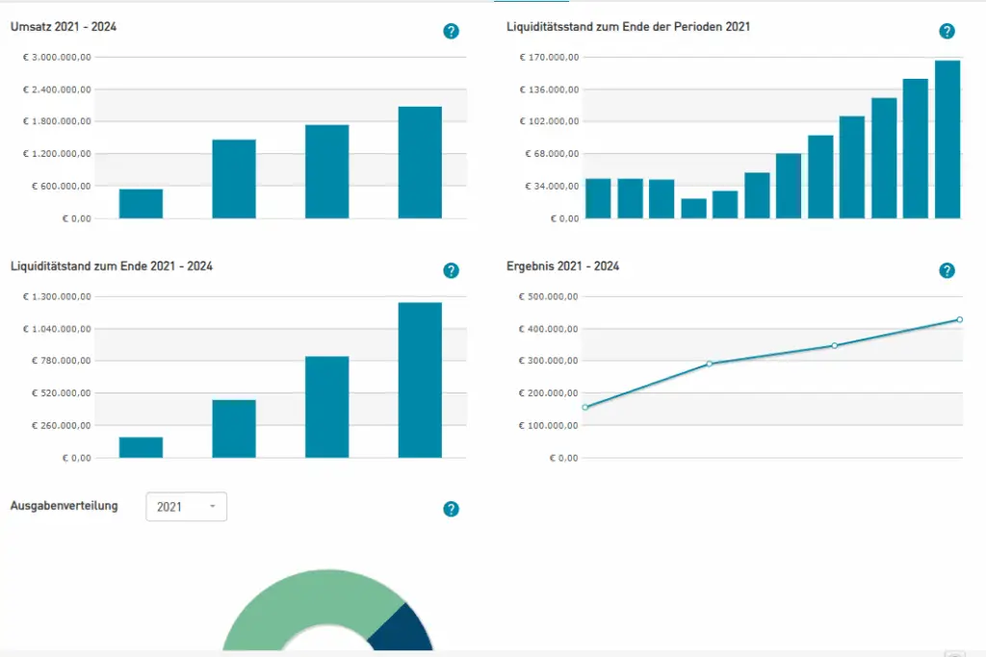
Task: Select the last data point on Ergebnis line
Action: pyautogui.click(x=959, y=319)
